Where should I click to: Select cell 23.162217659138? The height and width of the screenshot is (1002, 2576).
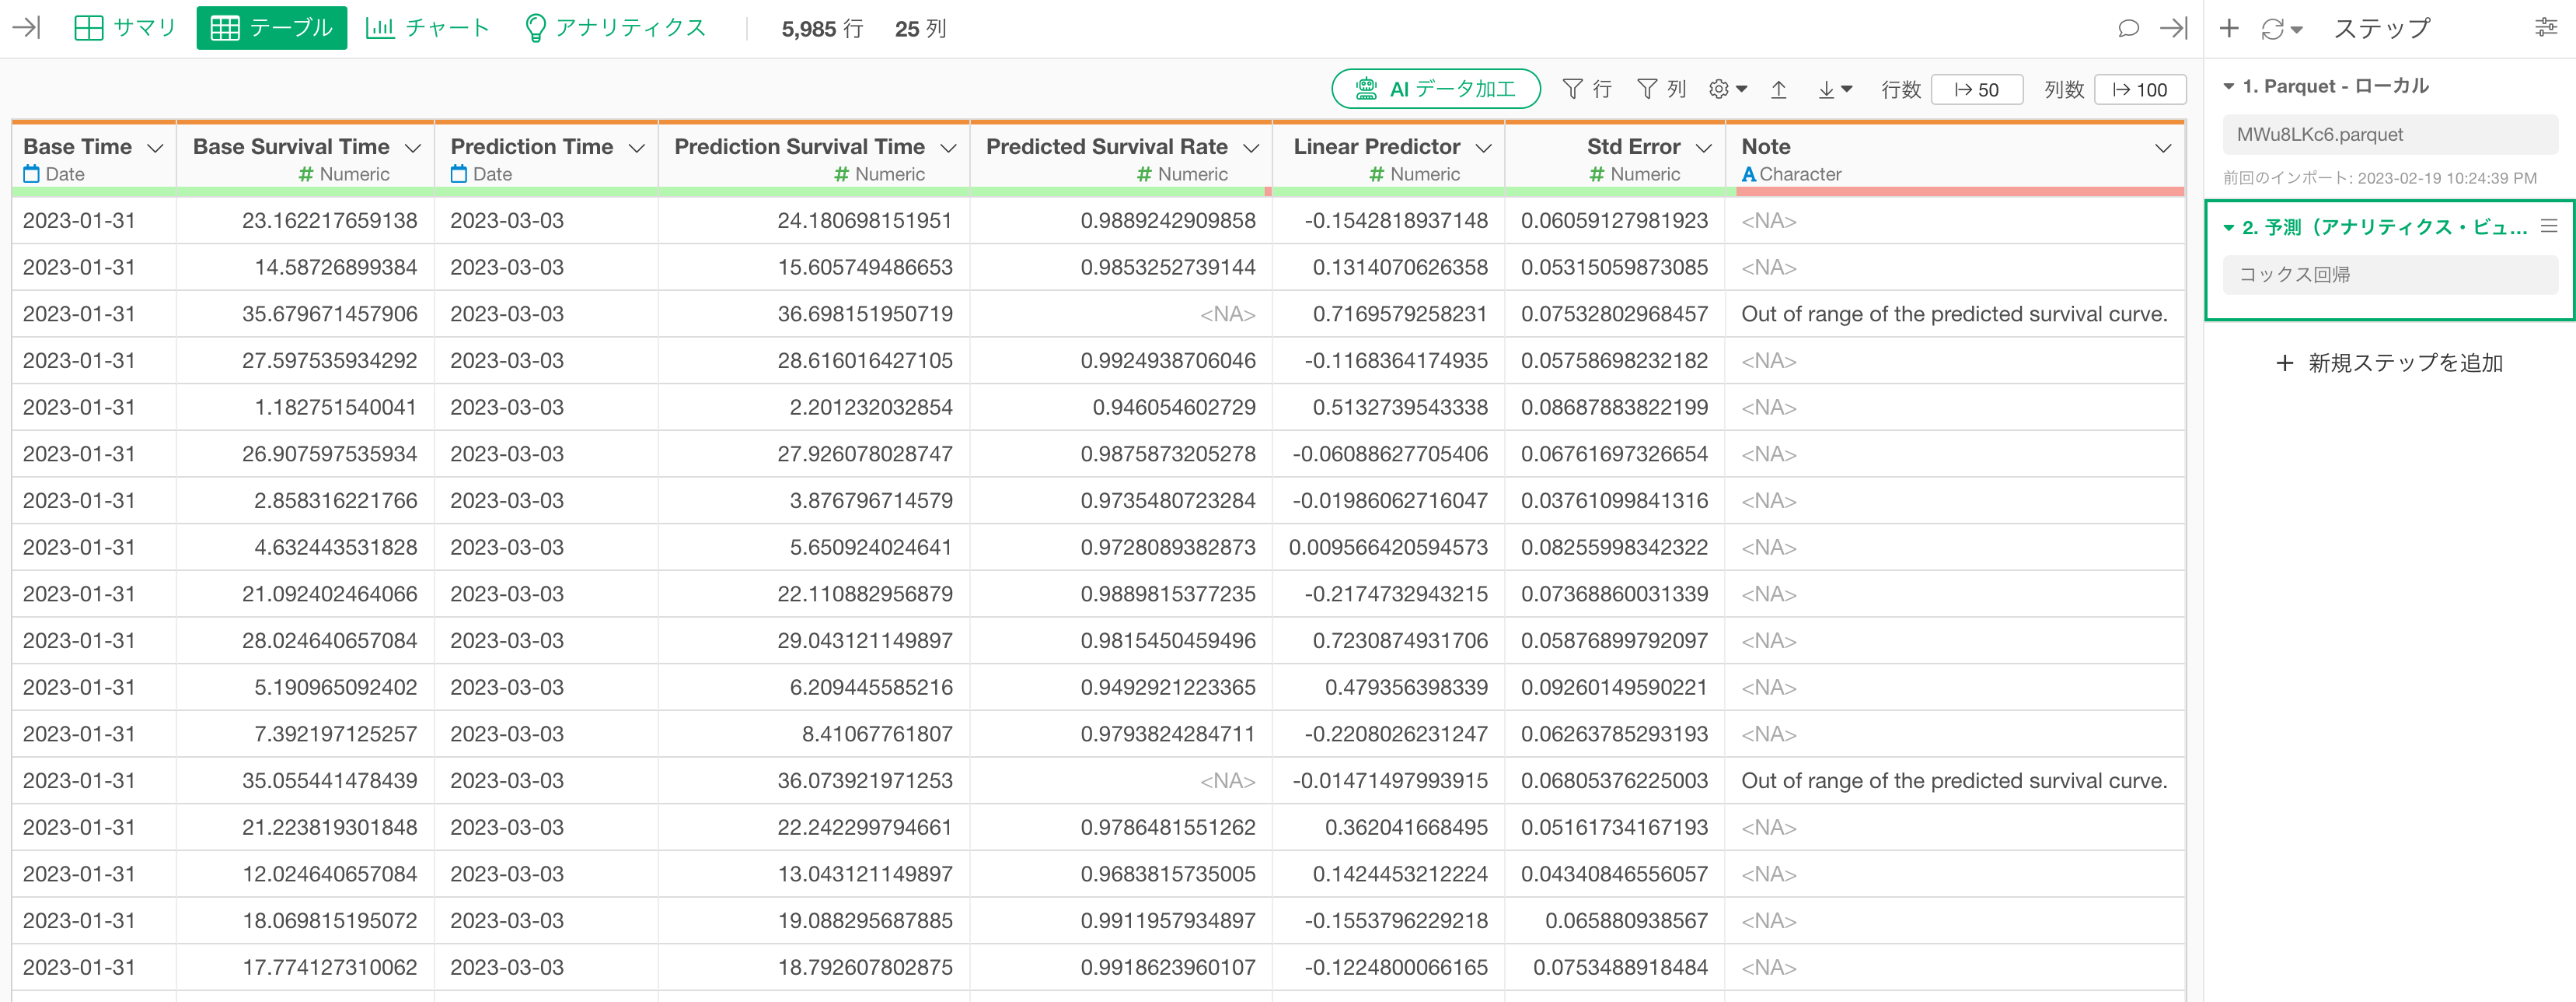coord(305,220)
